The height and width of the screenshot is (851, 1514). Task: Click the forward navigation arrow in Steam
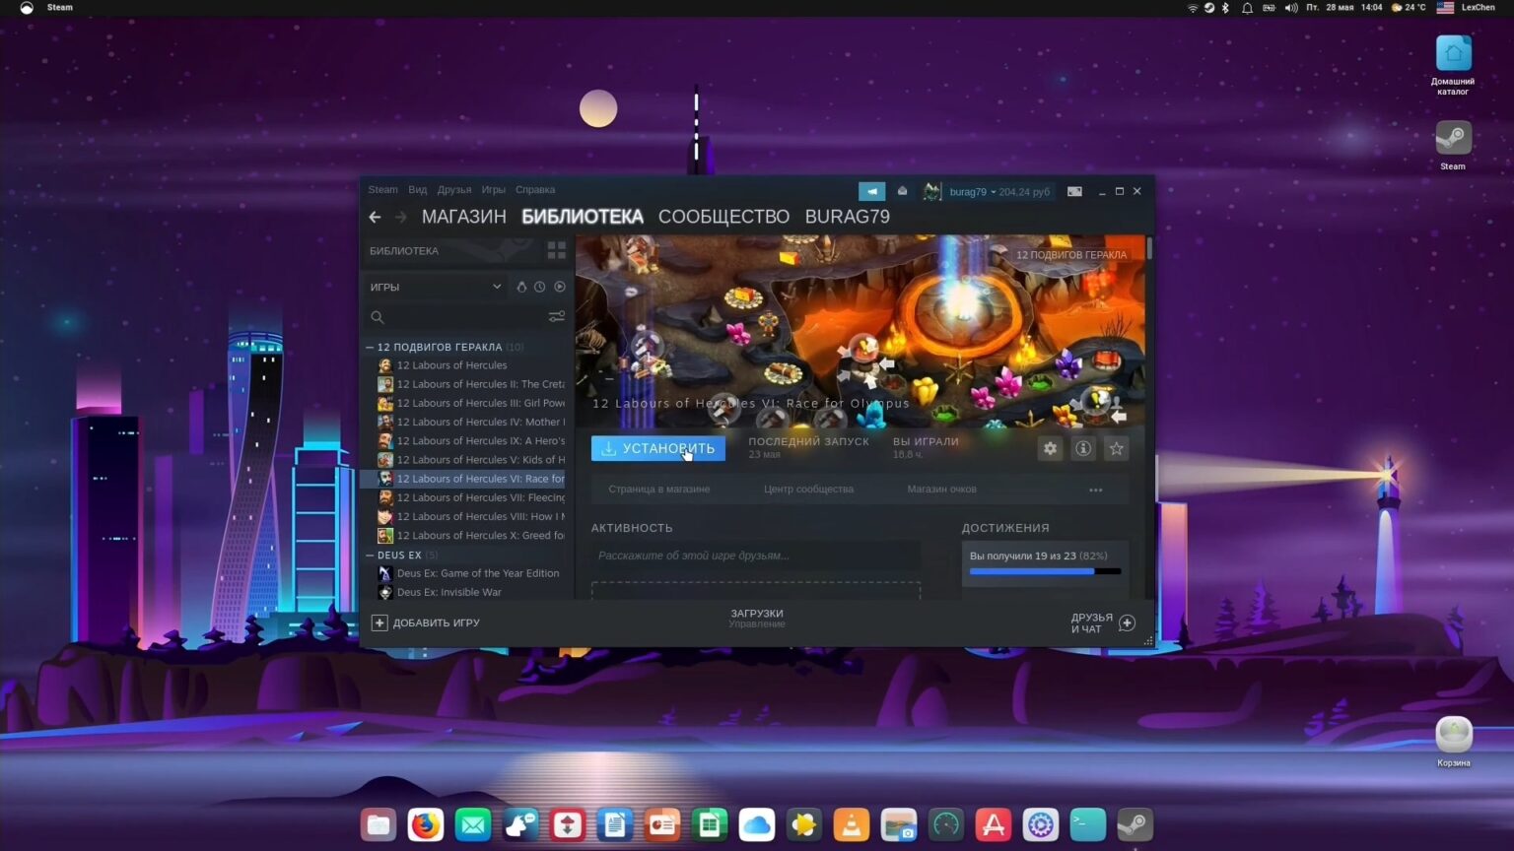[x=400, y=217]
